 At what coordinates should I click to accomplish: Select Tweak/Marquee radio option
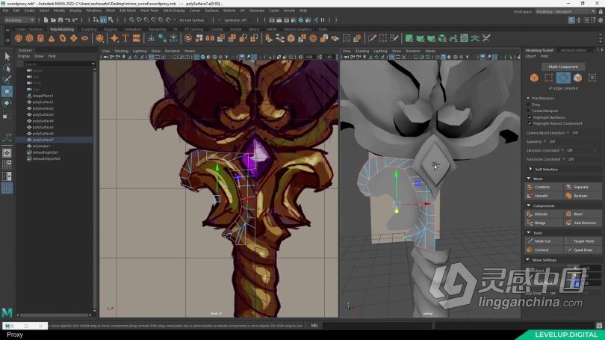click(529, 111)
